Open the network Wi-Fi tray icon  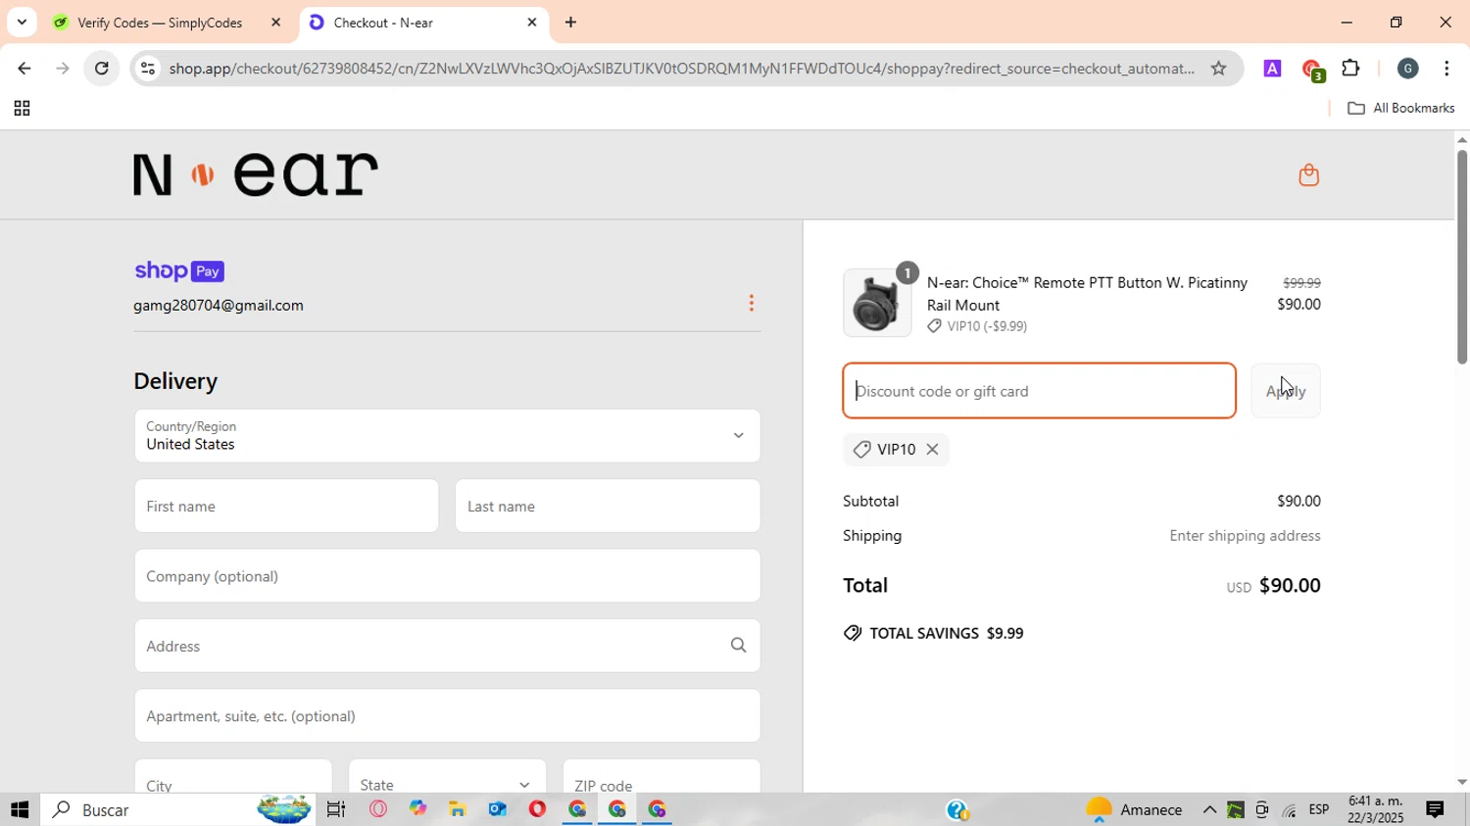[x=1289, y=810]
